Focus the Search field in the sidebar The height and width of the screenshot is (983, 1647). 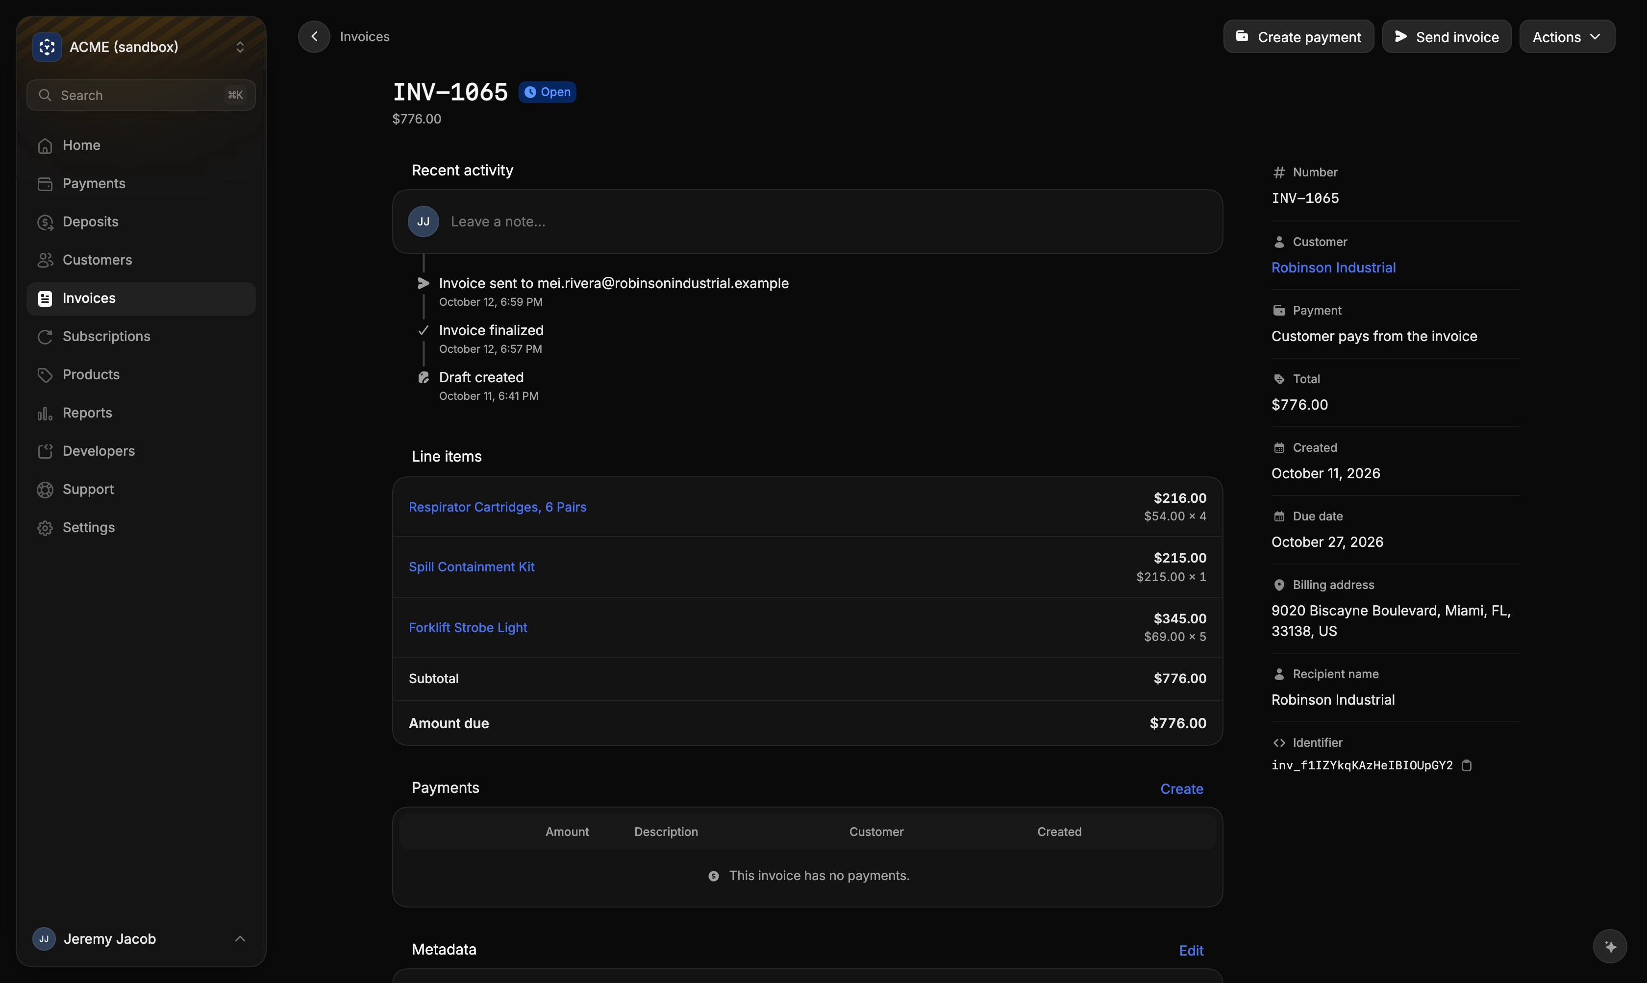[x=141, y=96]
